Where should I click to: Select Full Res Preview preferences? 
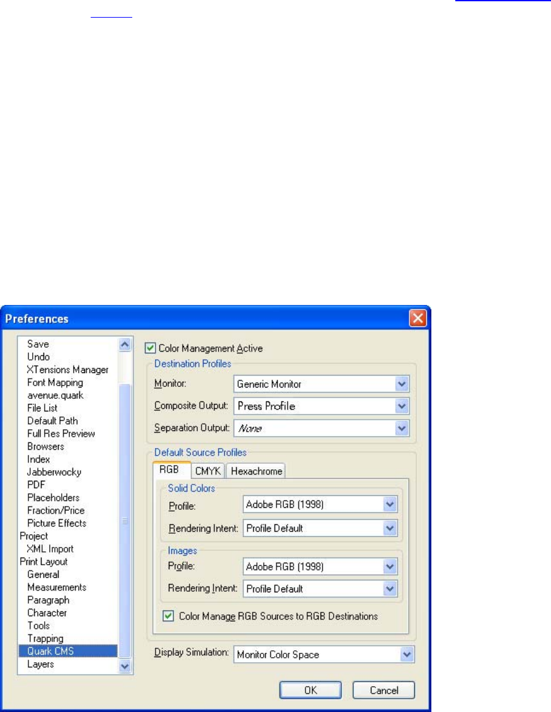[x=61, y=434]
